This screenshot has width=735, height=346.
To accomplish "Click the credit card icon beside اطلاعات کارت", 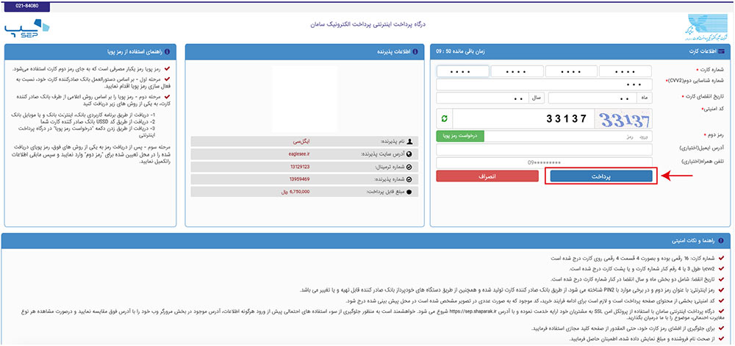I will click(721, 52).
